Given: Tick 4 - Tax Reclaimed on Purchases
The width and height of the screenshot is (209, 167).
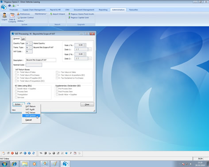Looking at the screenshot, I should [x=57, y=78].
